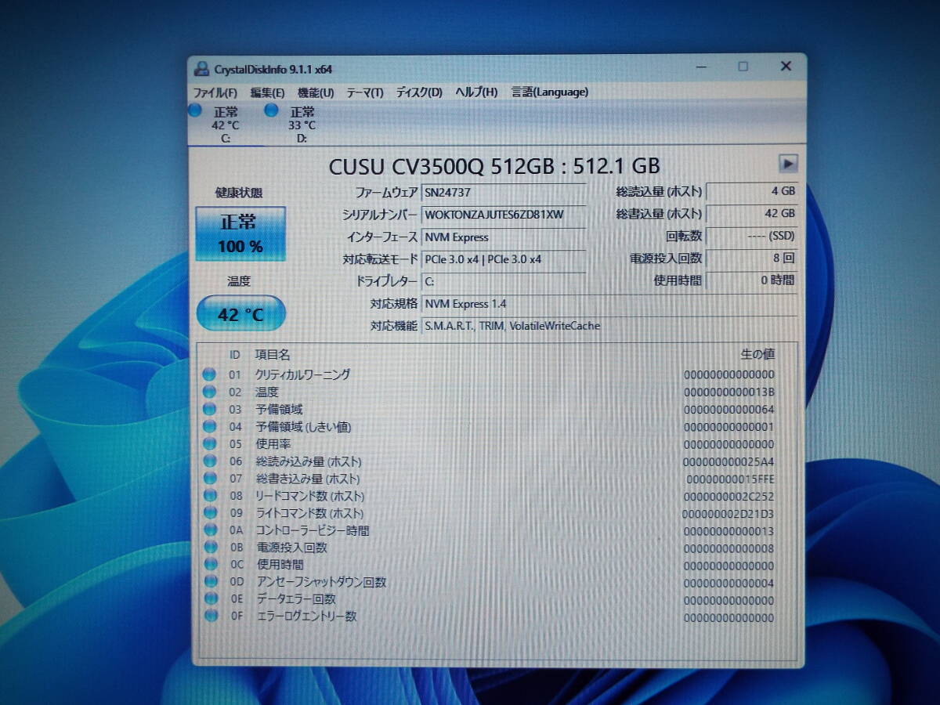This screenshot has width=940, height=705.
Task: Click the status circle for ID 0F エラーログエントリー数
Action: (211, 616)
